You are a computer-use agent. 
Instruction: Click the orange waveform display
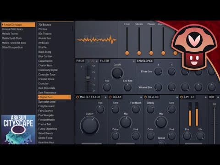pos(97,40)
